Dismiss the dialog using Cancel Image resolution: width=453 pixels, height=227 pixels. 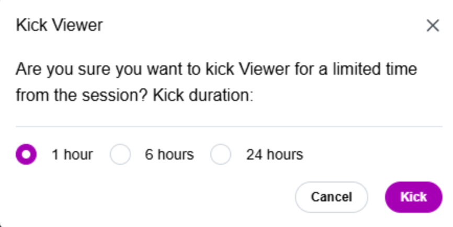click(331, 197)
